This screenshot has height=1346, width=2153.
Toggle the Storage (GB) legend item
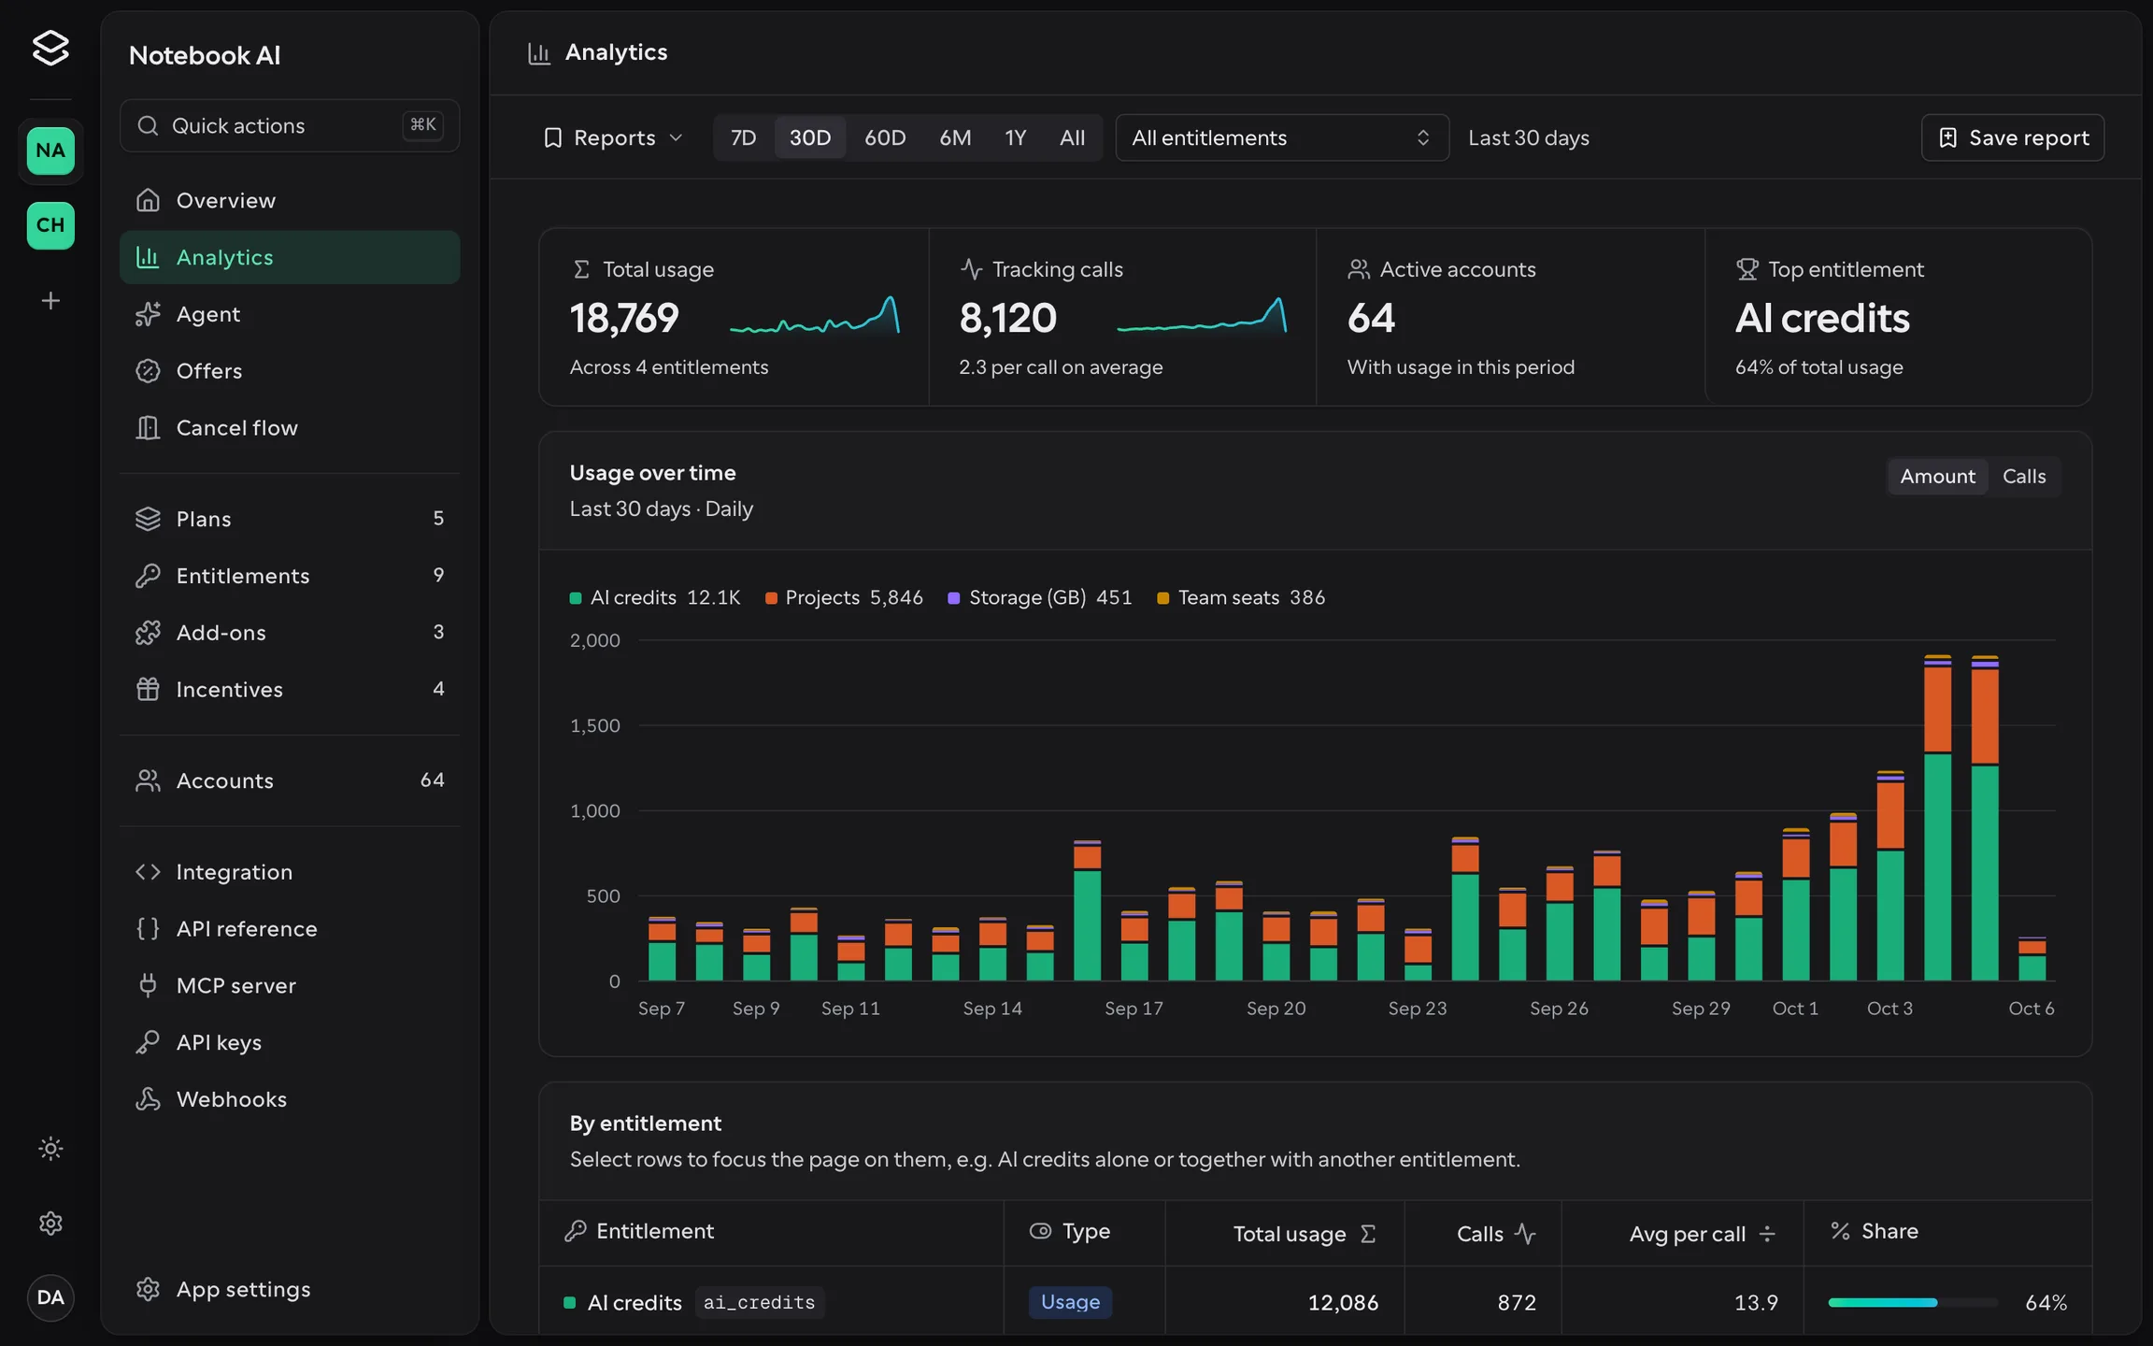[x=1040, y=597]
